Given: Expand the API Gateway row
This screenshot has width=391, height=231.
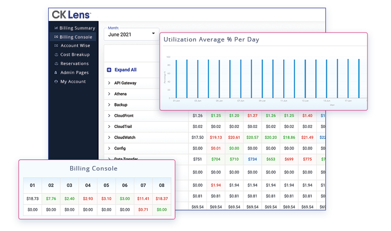Looking at the screenshot, I should coord(109,83).
